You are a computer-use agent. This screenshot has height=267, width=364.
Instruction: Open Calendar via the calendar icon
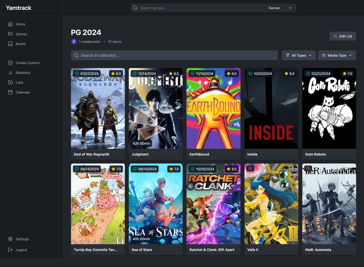click(10, 92)
